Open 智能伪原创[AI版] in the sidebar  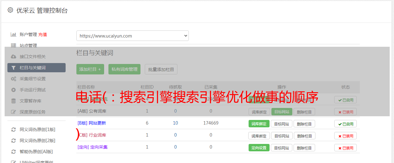[36, 152]
